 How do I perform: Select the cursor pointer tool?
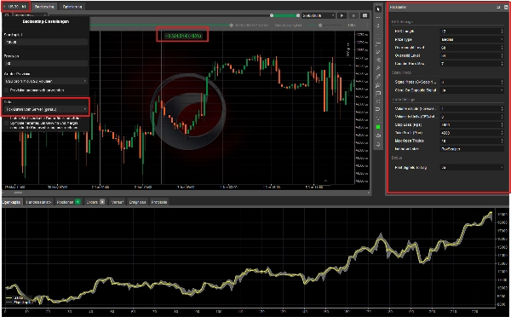click(378, 9)
